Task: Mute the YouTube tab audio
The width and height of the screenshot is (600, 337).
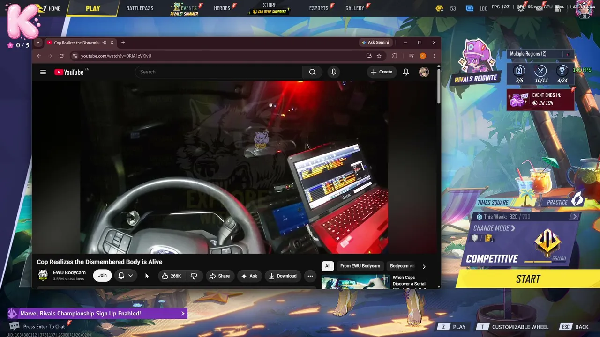Action: 104,43
